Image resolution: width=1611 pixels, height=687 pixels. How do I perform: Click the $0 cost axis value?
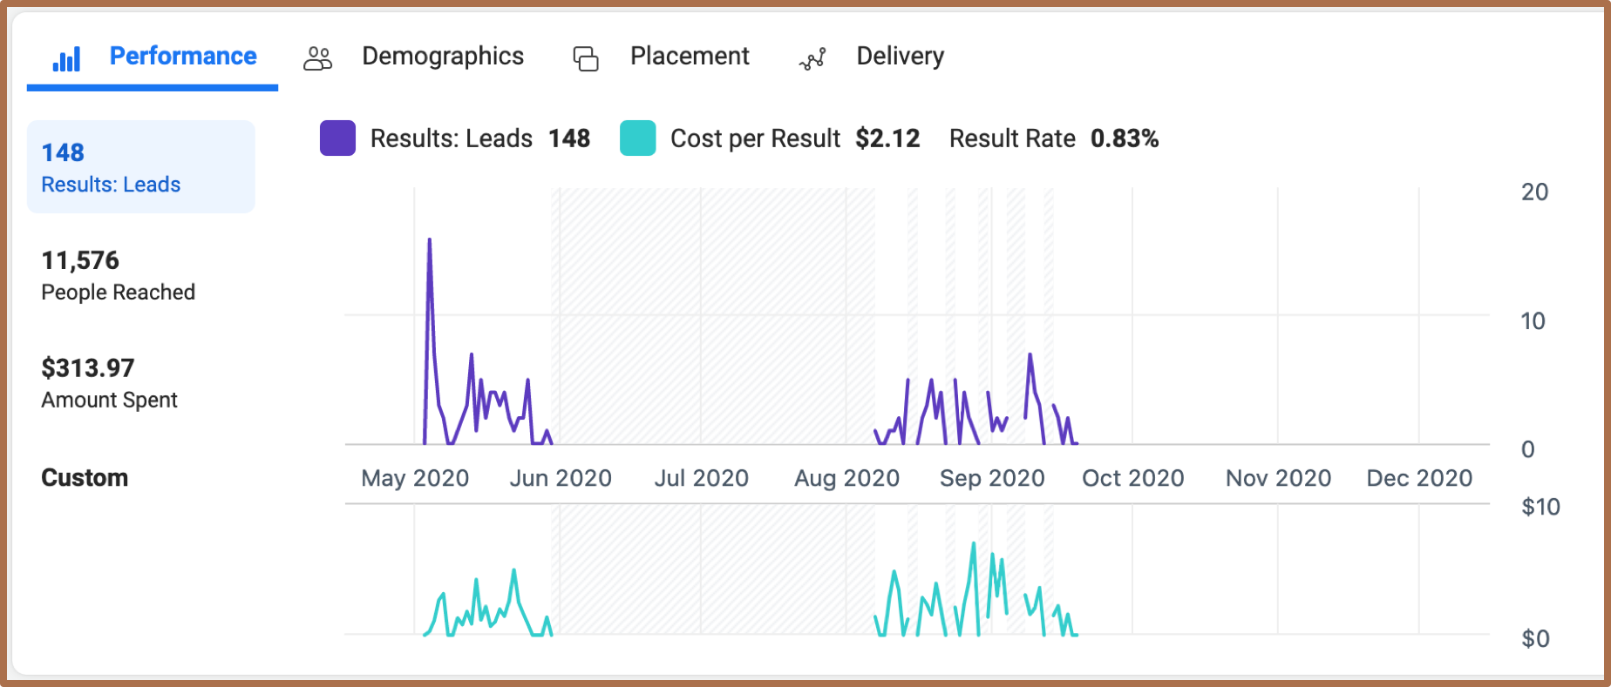click(1535, 639)
